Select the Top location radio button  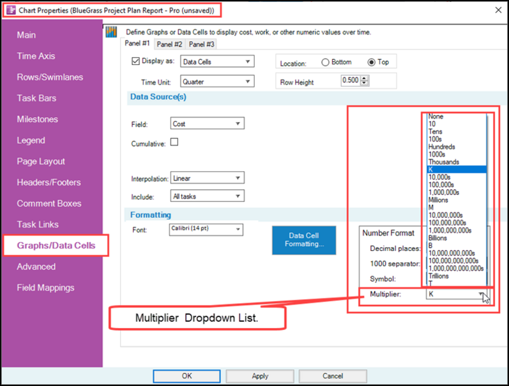coord(371,62)
